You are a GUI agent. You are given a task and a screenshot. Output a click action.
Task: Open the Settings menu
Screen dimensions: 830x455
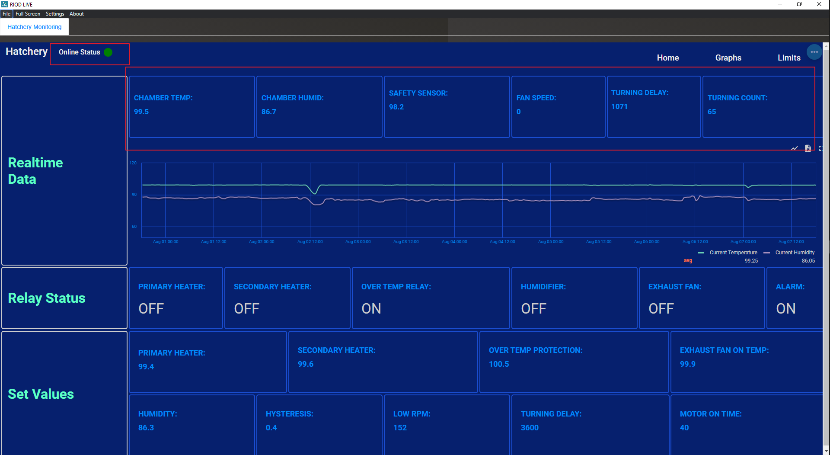(54, 13)
